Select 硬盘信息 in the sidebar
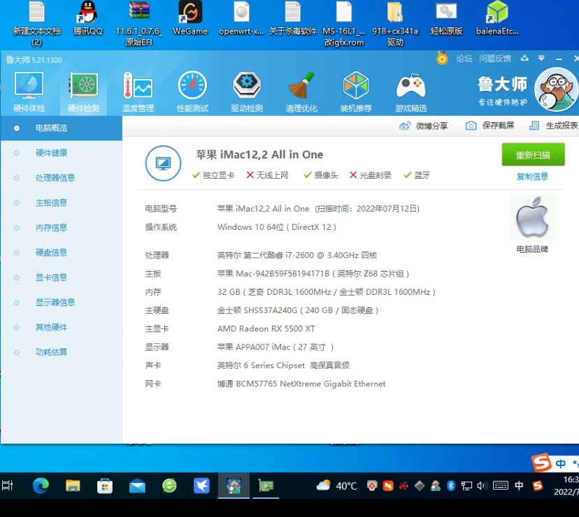 pos(61,252)
